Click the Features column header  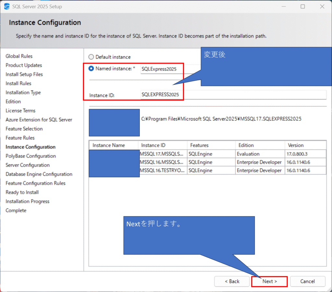(x=211, y=145)
